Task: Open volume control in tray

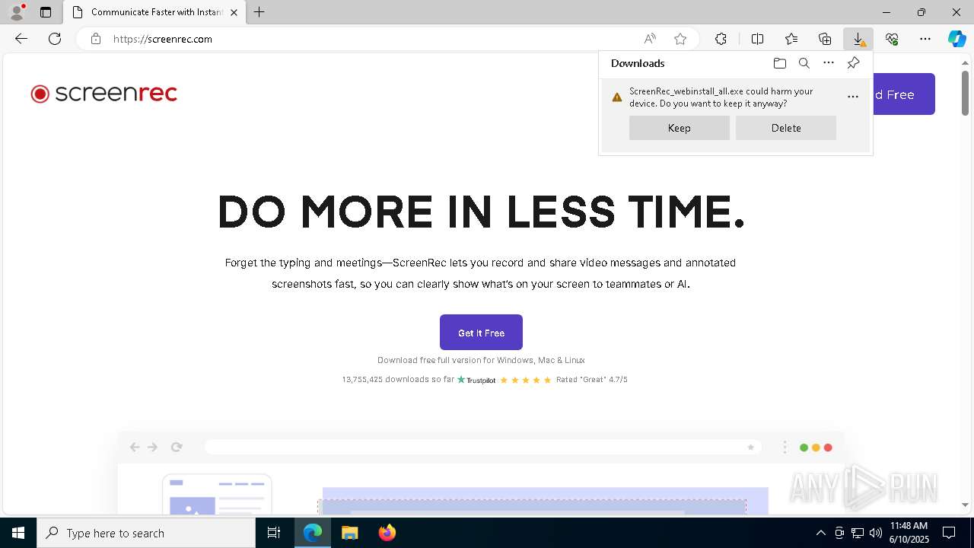Action: 876,533
